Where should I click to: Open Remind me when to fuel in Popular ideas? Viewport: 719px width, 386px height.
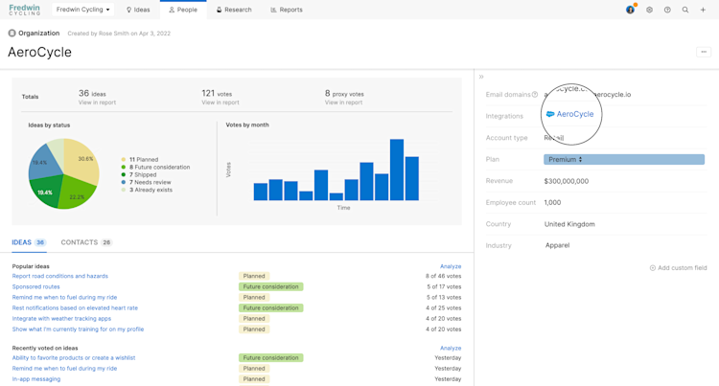point(64,297)
